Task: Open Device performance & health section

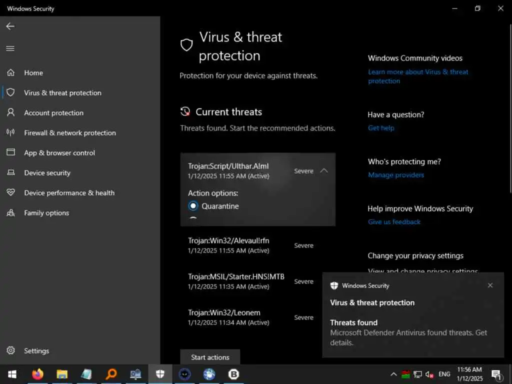Action: click(69, 192)
